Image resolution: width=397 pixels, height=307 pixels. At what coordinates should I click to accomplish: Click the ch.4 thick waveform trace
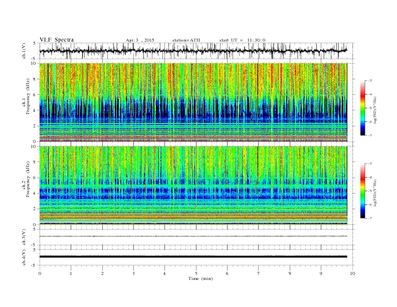193,257
